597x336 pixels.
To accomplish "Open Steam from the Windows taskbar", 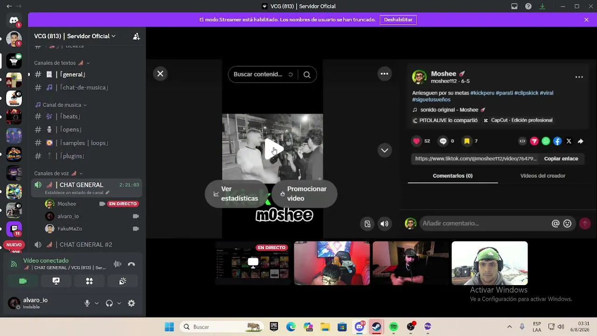I will [376, 327].
